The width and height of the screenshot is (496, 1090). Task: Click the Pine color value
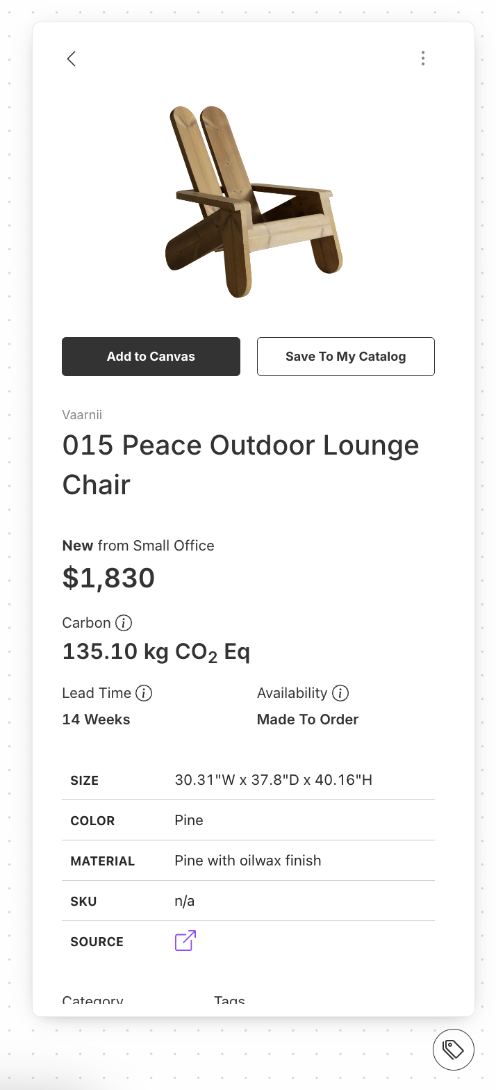[189, 820]
